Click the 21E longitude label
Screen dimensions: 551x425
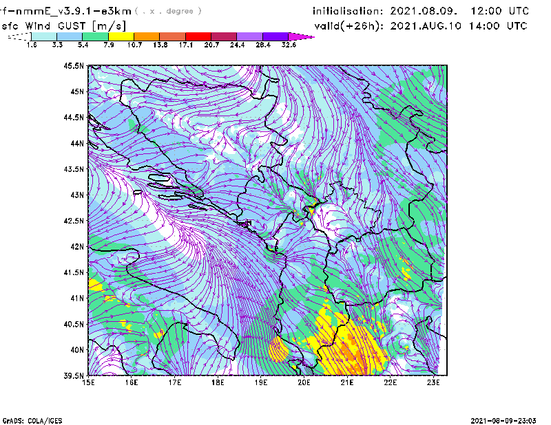pos(347,382)
